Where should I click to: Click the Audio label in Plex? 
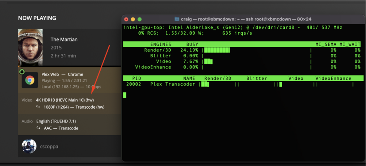[27, 121]
